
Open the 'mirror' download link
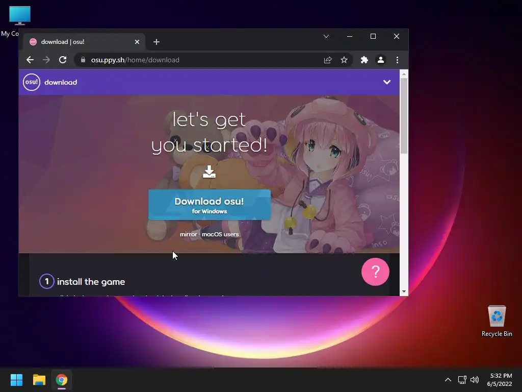189,234
